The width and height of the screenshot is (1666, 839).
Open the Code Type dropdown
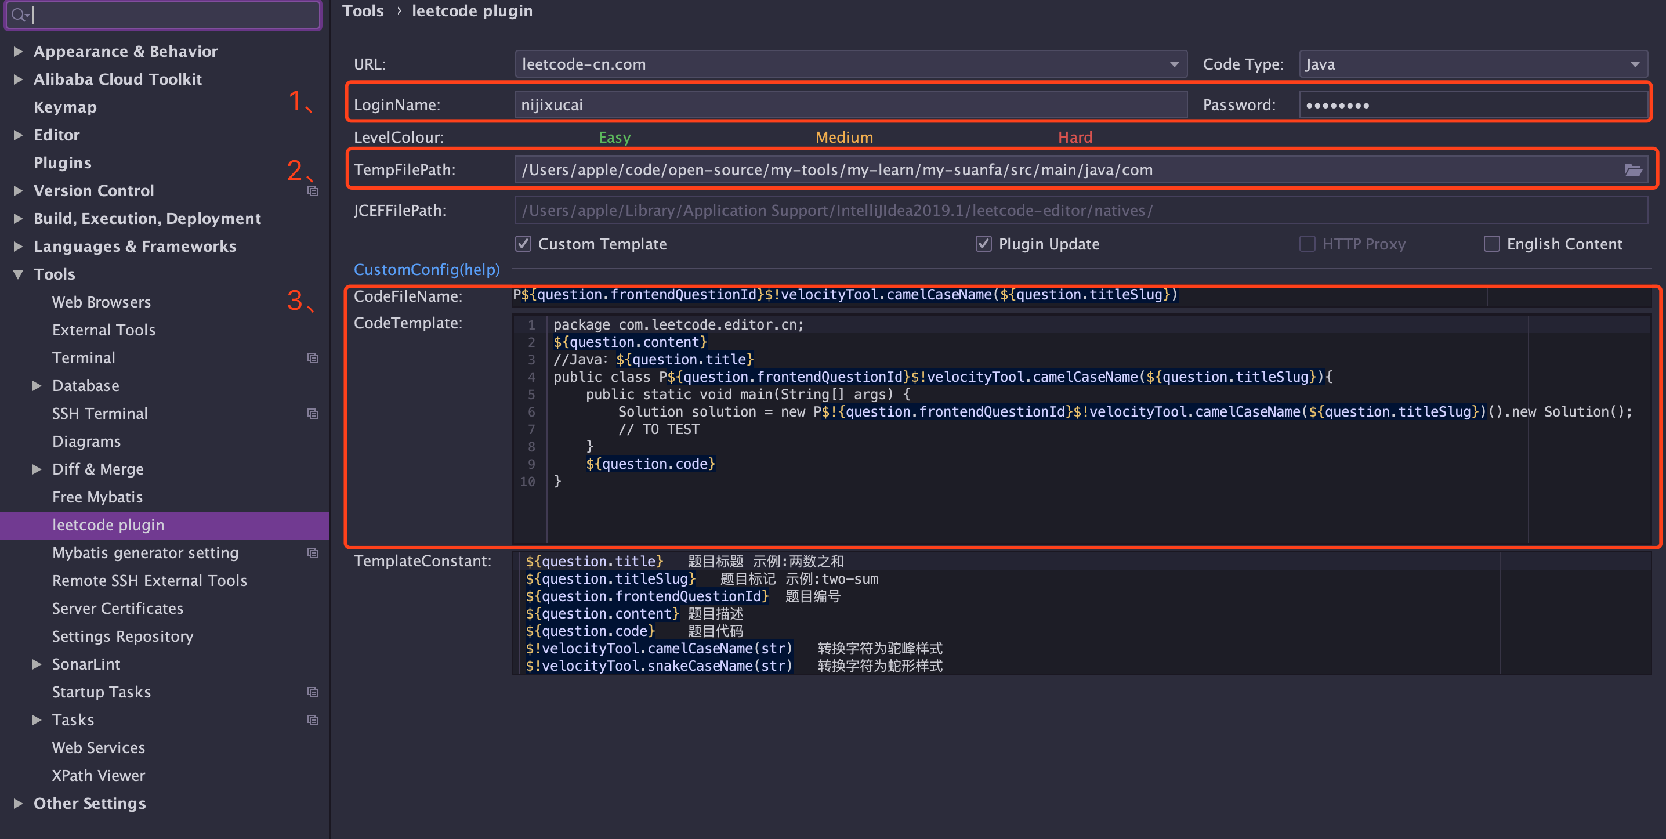coord(1634,64)
